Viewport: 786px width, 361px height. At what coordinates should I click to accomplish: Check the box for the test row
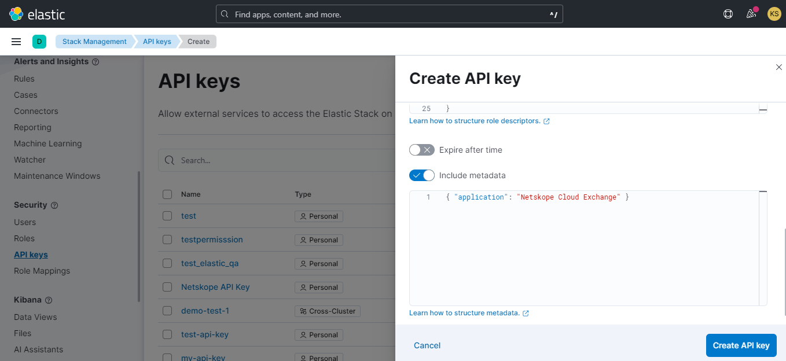pyautogui.click(x=167, y=216)
